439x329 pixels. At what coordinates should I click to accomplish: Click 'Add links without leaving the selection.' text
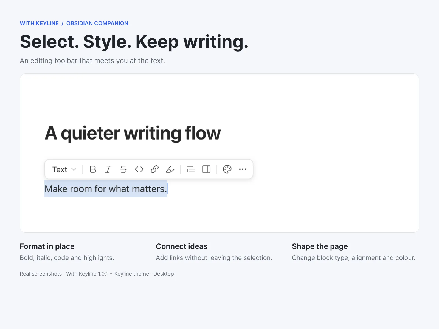tap(214, 258)
